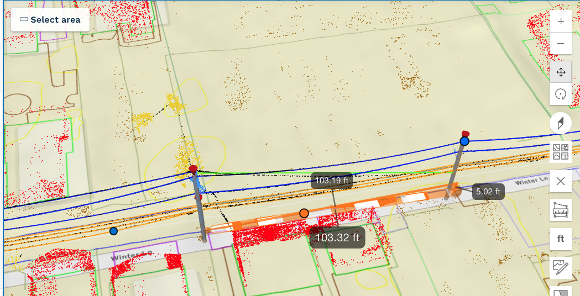580x296 pixels.
Task: Toggle the ft units button
Action: click(x=561, y=239)
